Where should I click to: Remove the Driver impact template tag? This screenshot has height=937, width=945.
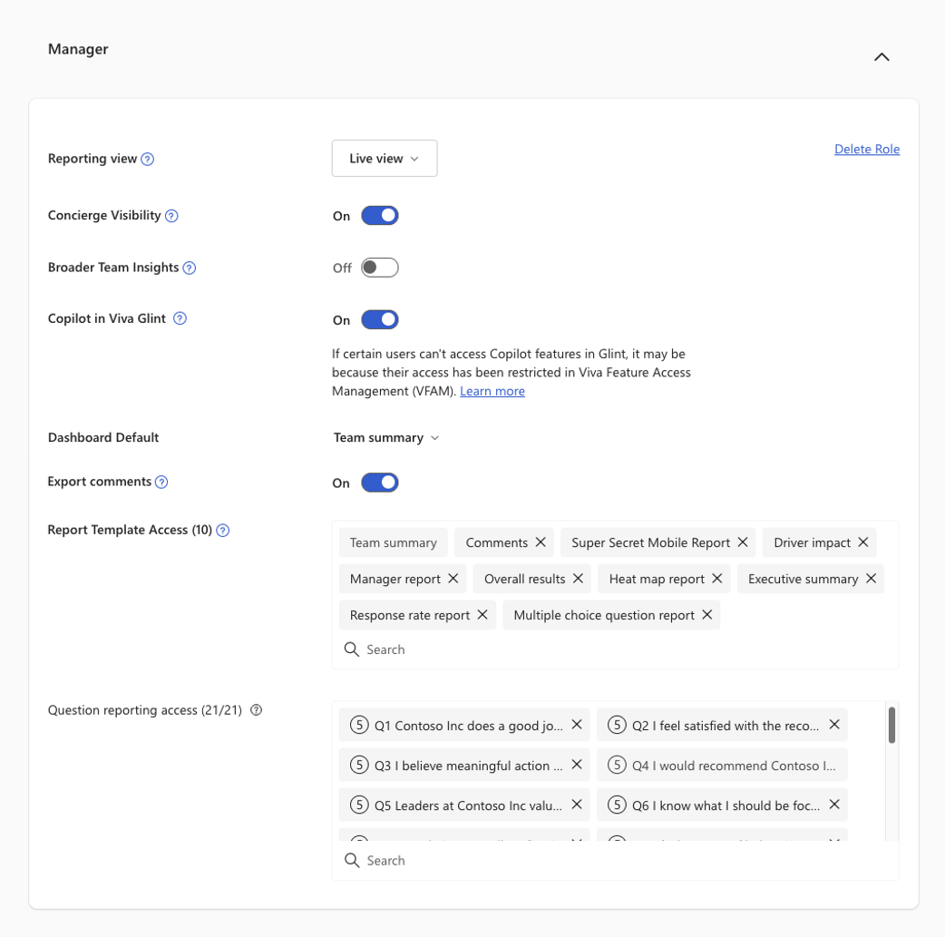tap(863, 542)
